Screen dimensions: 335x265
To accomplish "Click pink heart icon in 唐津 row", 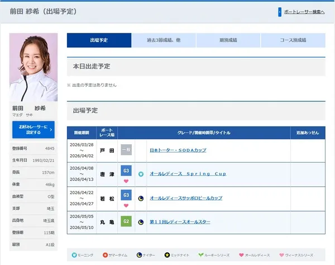I will pos(126,181).
